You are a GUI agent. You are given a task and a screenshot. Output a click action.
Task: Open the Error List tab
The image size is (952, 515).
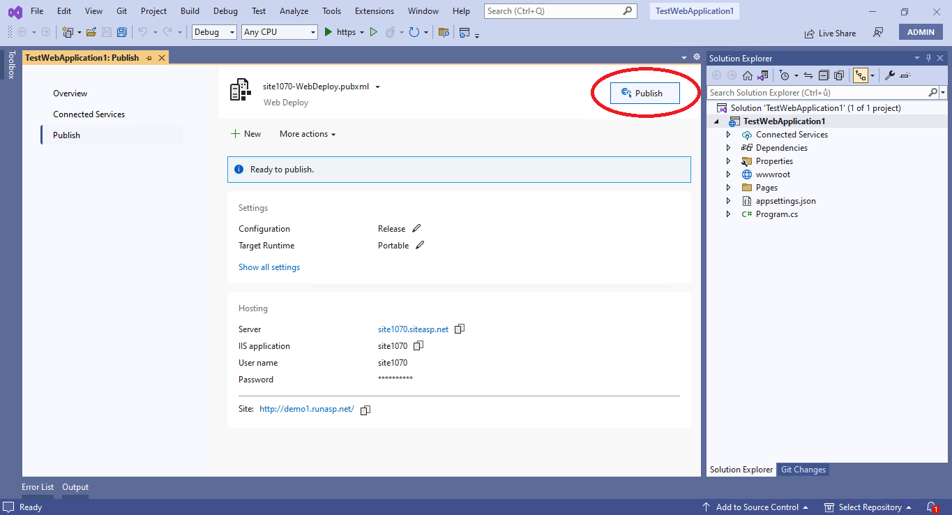tap(38, 487)
